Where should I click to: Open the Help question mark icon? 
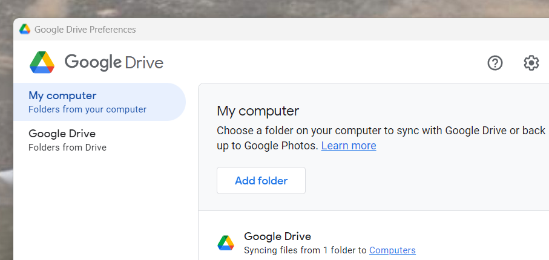pyautogui.click(x=495, y=63)
